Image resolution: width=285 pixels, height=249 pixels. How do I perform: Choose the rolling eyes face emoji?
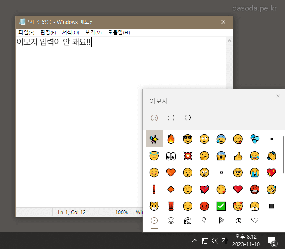click(x=204, y=139)
